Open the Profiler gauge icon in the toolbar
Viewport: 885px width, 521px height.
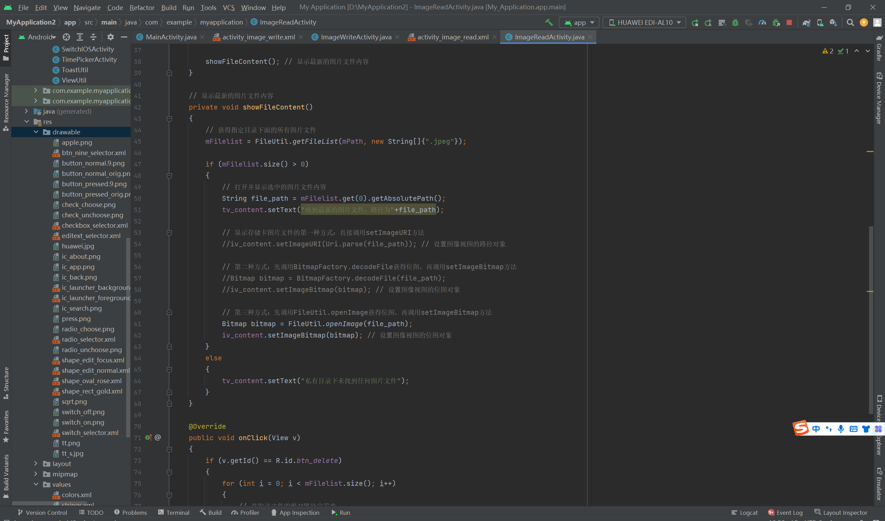coord(762,22)
